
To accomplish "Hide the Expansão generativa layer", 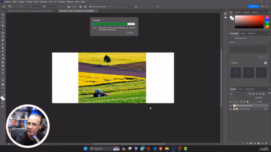I will [x=230, y=106].
